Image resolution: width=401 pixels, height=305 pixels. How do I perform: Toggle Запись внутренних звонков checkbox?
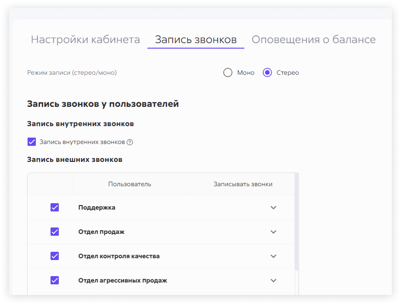point(32,142)
